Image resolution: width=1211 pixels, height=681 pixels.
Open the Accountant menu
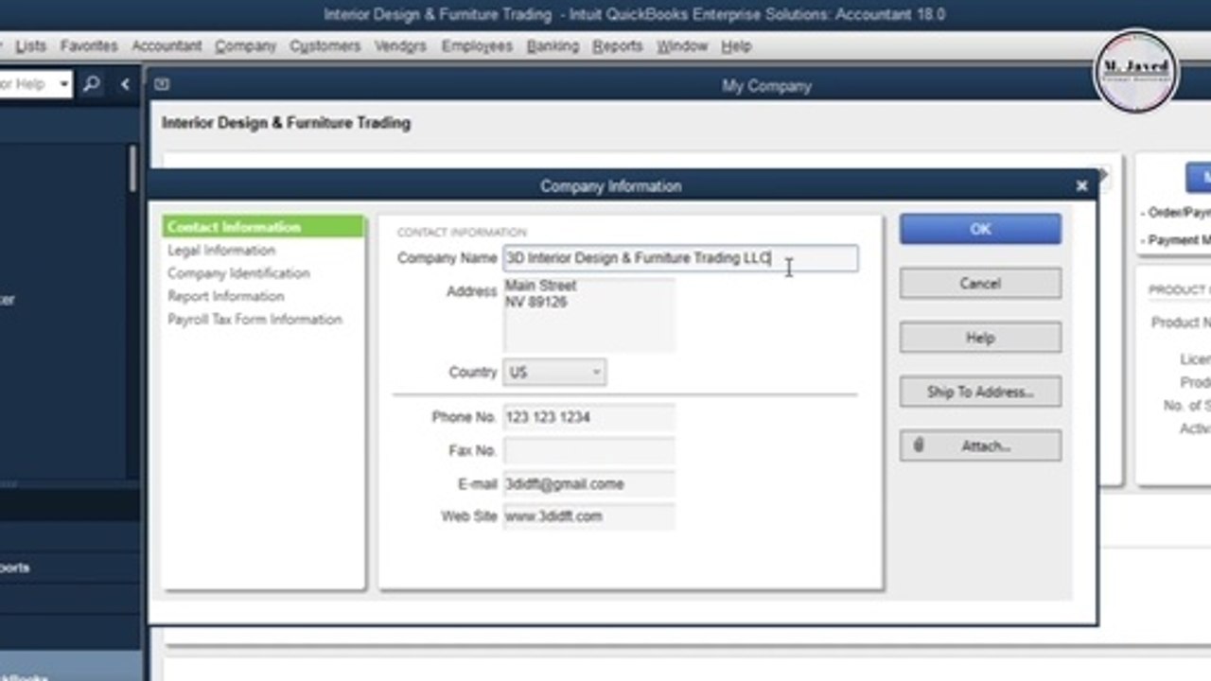click(x=167, y=45)
